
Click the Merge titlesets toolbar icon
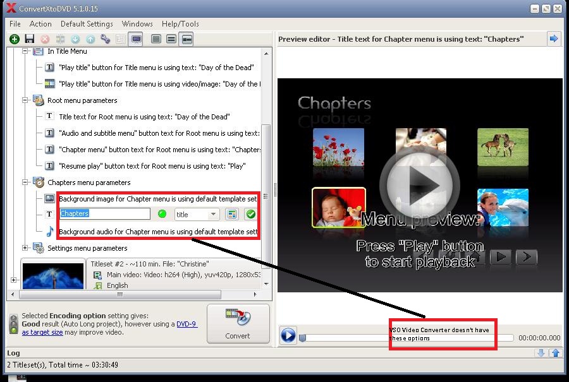coord(60,39)
